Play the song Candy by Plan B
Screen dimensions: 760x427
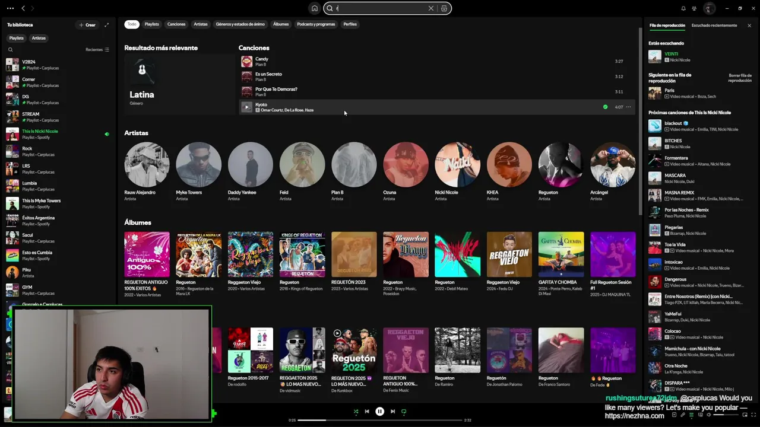(437, 62)
